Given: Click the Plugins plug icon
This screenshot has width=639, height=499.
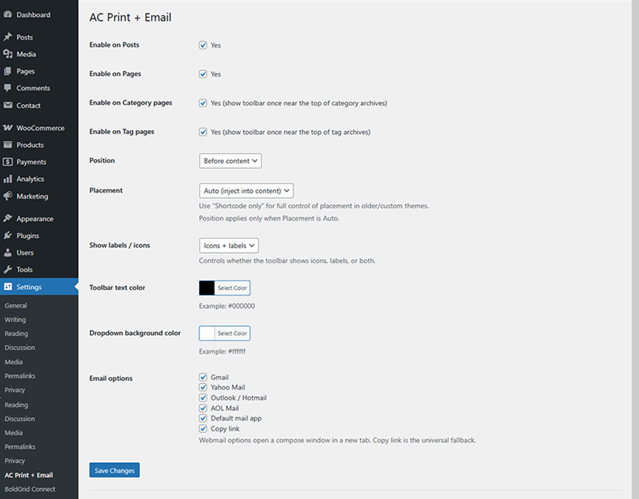Looking at the screenshot, I should click(x=8, y=236).
